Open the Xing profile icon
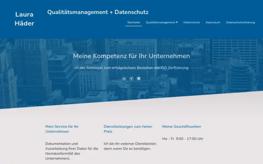Screen dimensions: 263x164 pyautogui.click(x=131, y=78)
